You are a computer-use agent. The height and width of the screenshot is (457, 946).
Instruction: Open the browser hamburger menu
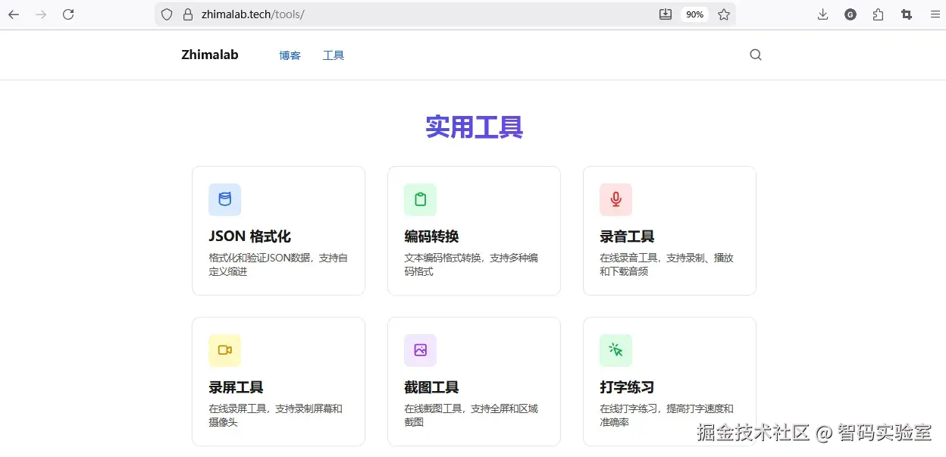point(935,14)
